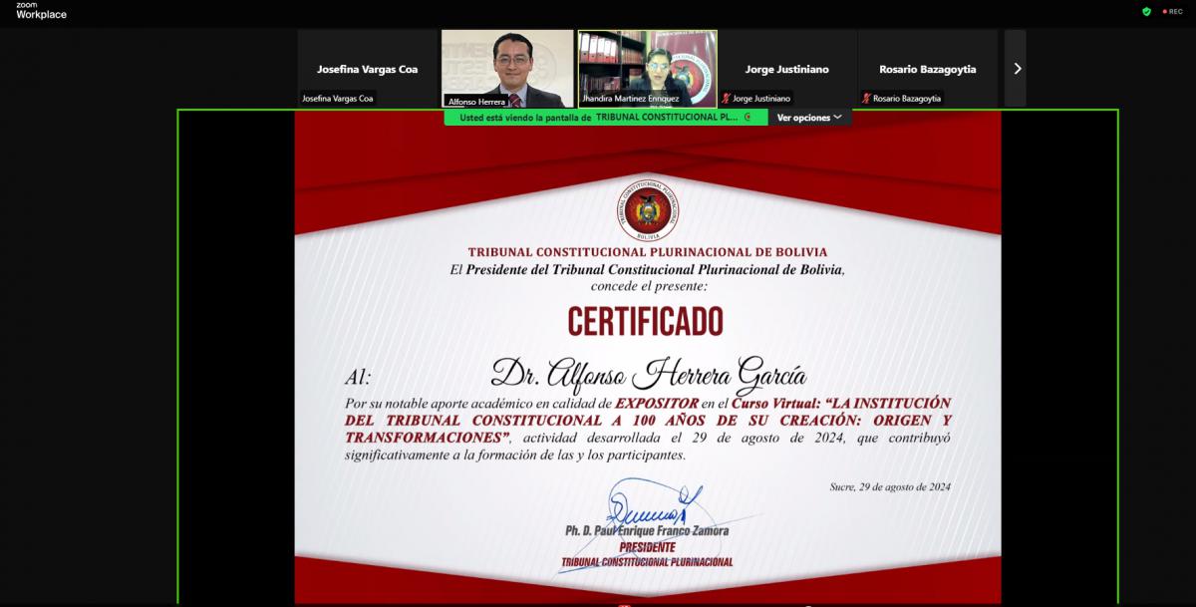Click the Alfonso Herrera name label
Screen dimensions: 1196x607
click(476, 101)
